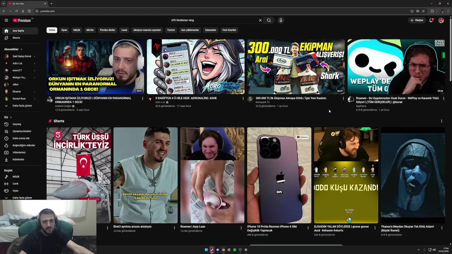Select the Son yüklenenler chip
The width and height of the screenshot is (452, 254).
[190, 30]
